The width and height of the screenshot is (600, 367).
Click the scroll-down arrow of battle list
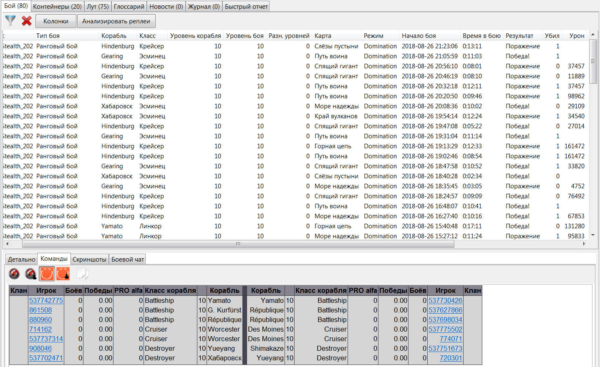593,235
